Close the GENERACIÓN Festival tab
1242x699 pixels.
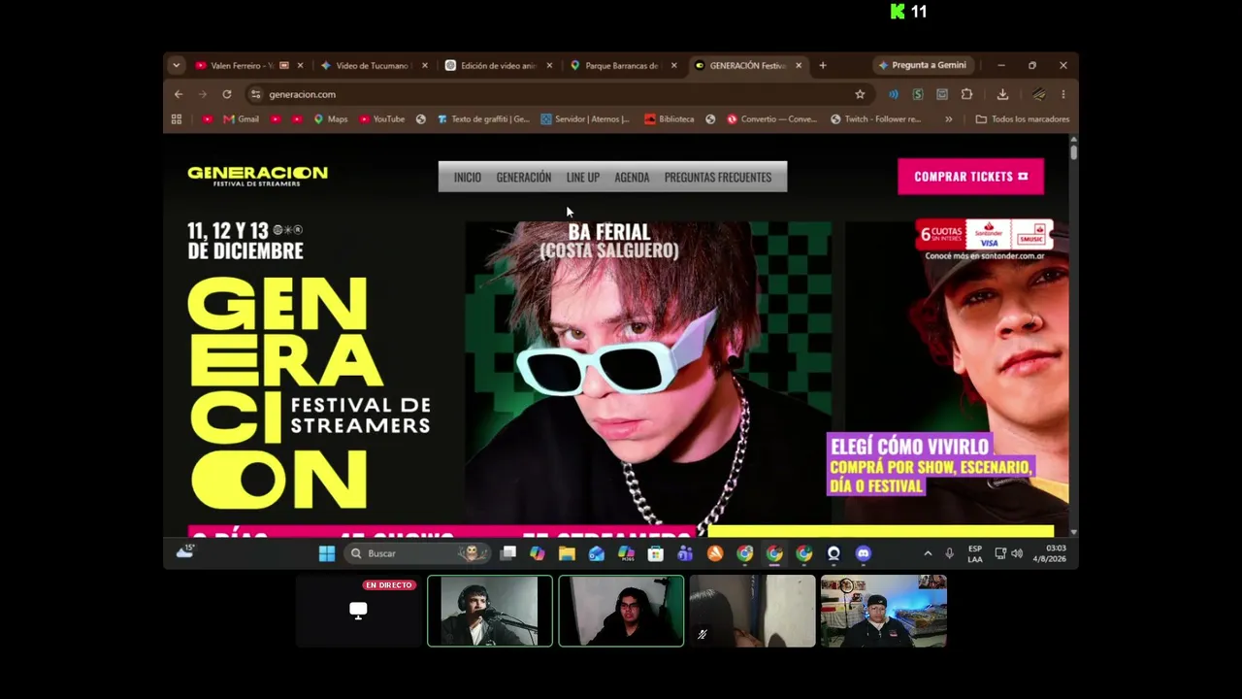pyautogui.click(x=799, y=65)
